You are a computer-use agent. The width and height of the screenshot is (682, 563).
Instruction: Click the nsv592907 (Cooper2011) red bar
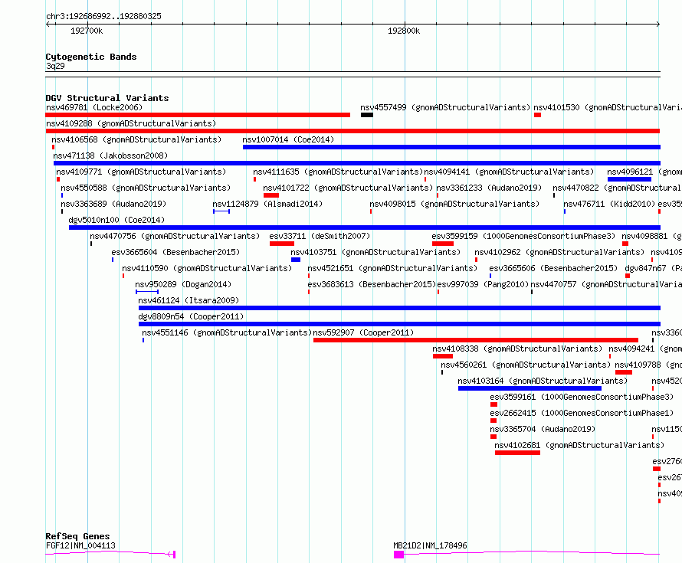pos(476,340)
